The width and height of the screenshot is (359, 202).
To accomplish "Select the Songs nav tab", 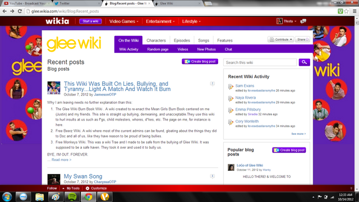I will (x=204, y=40).
